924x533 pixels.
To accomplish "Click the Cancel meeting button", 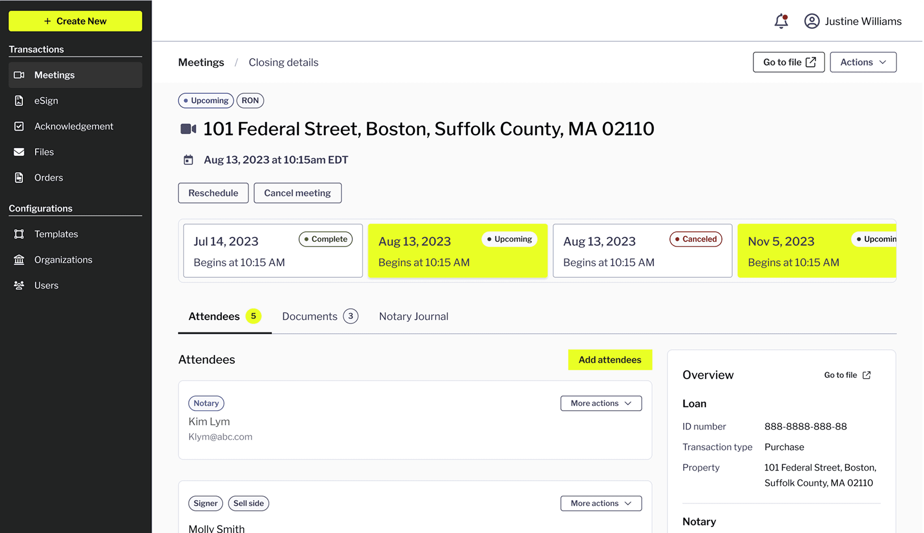I will tap(297, 193).
